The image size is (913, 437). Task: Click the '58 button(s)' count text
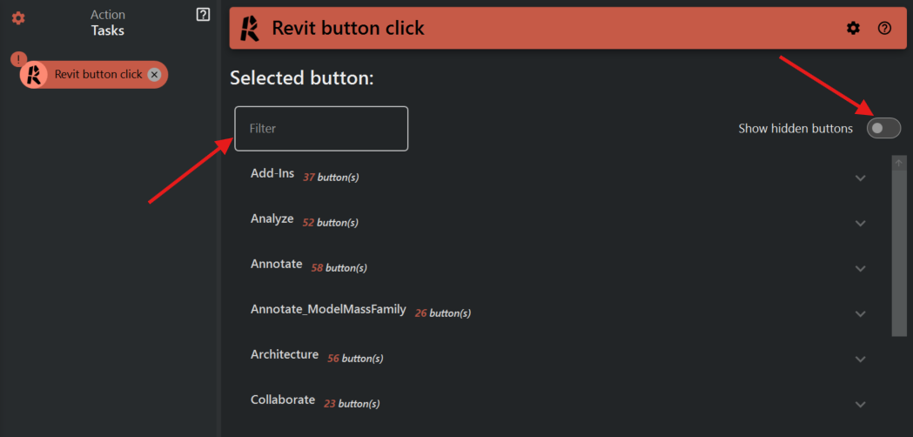[339, 268]
